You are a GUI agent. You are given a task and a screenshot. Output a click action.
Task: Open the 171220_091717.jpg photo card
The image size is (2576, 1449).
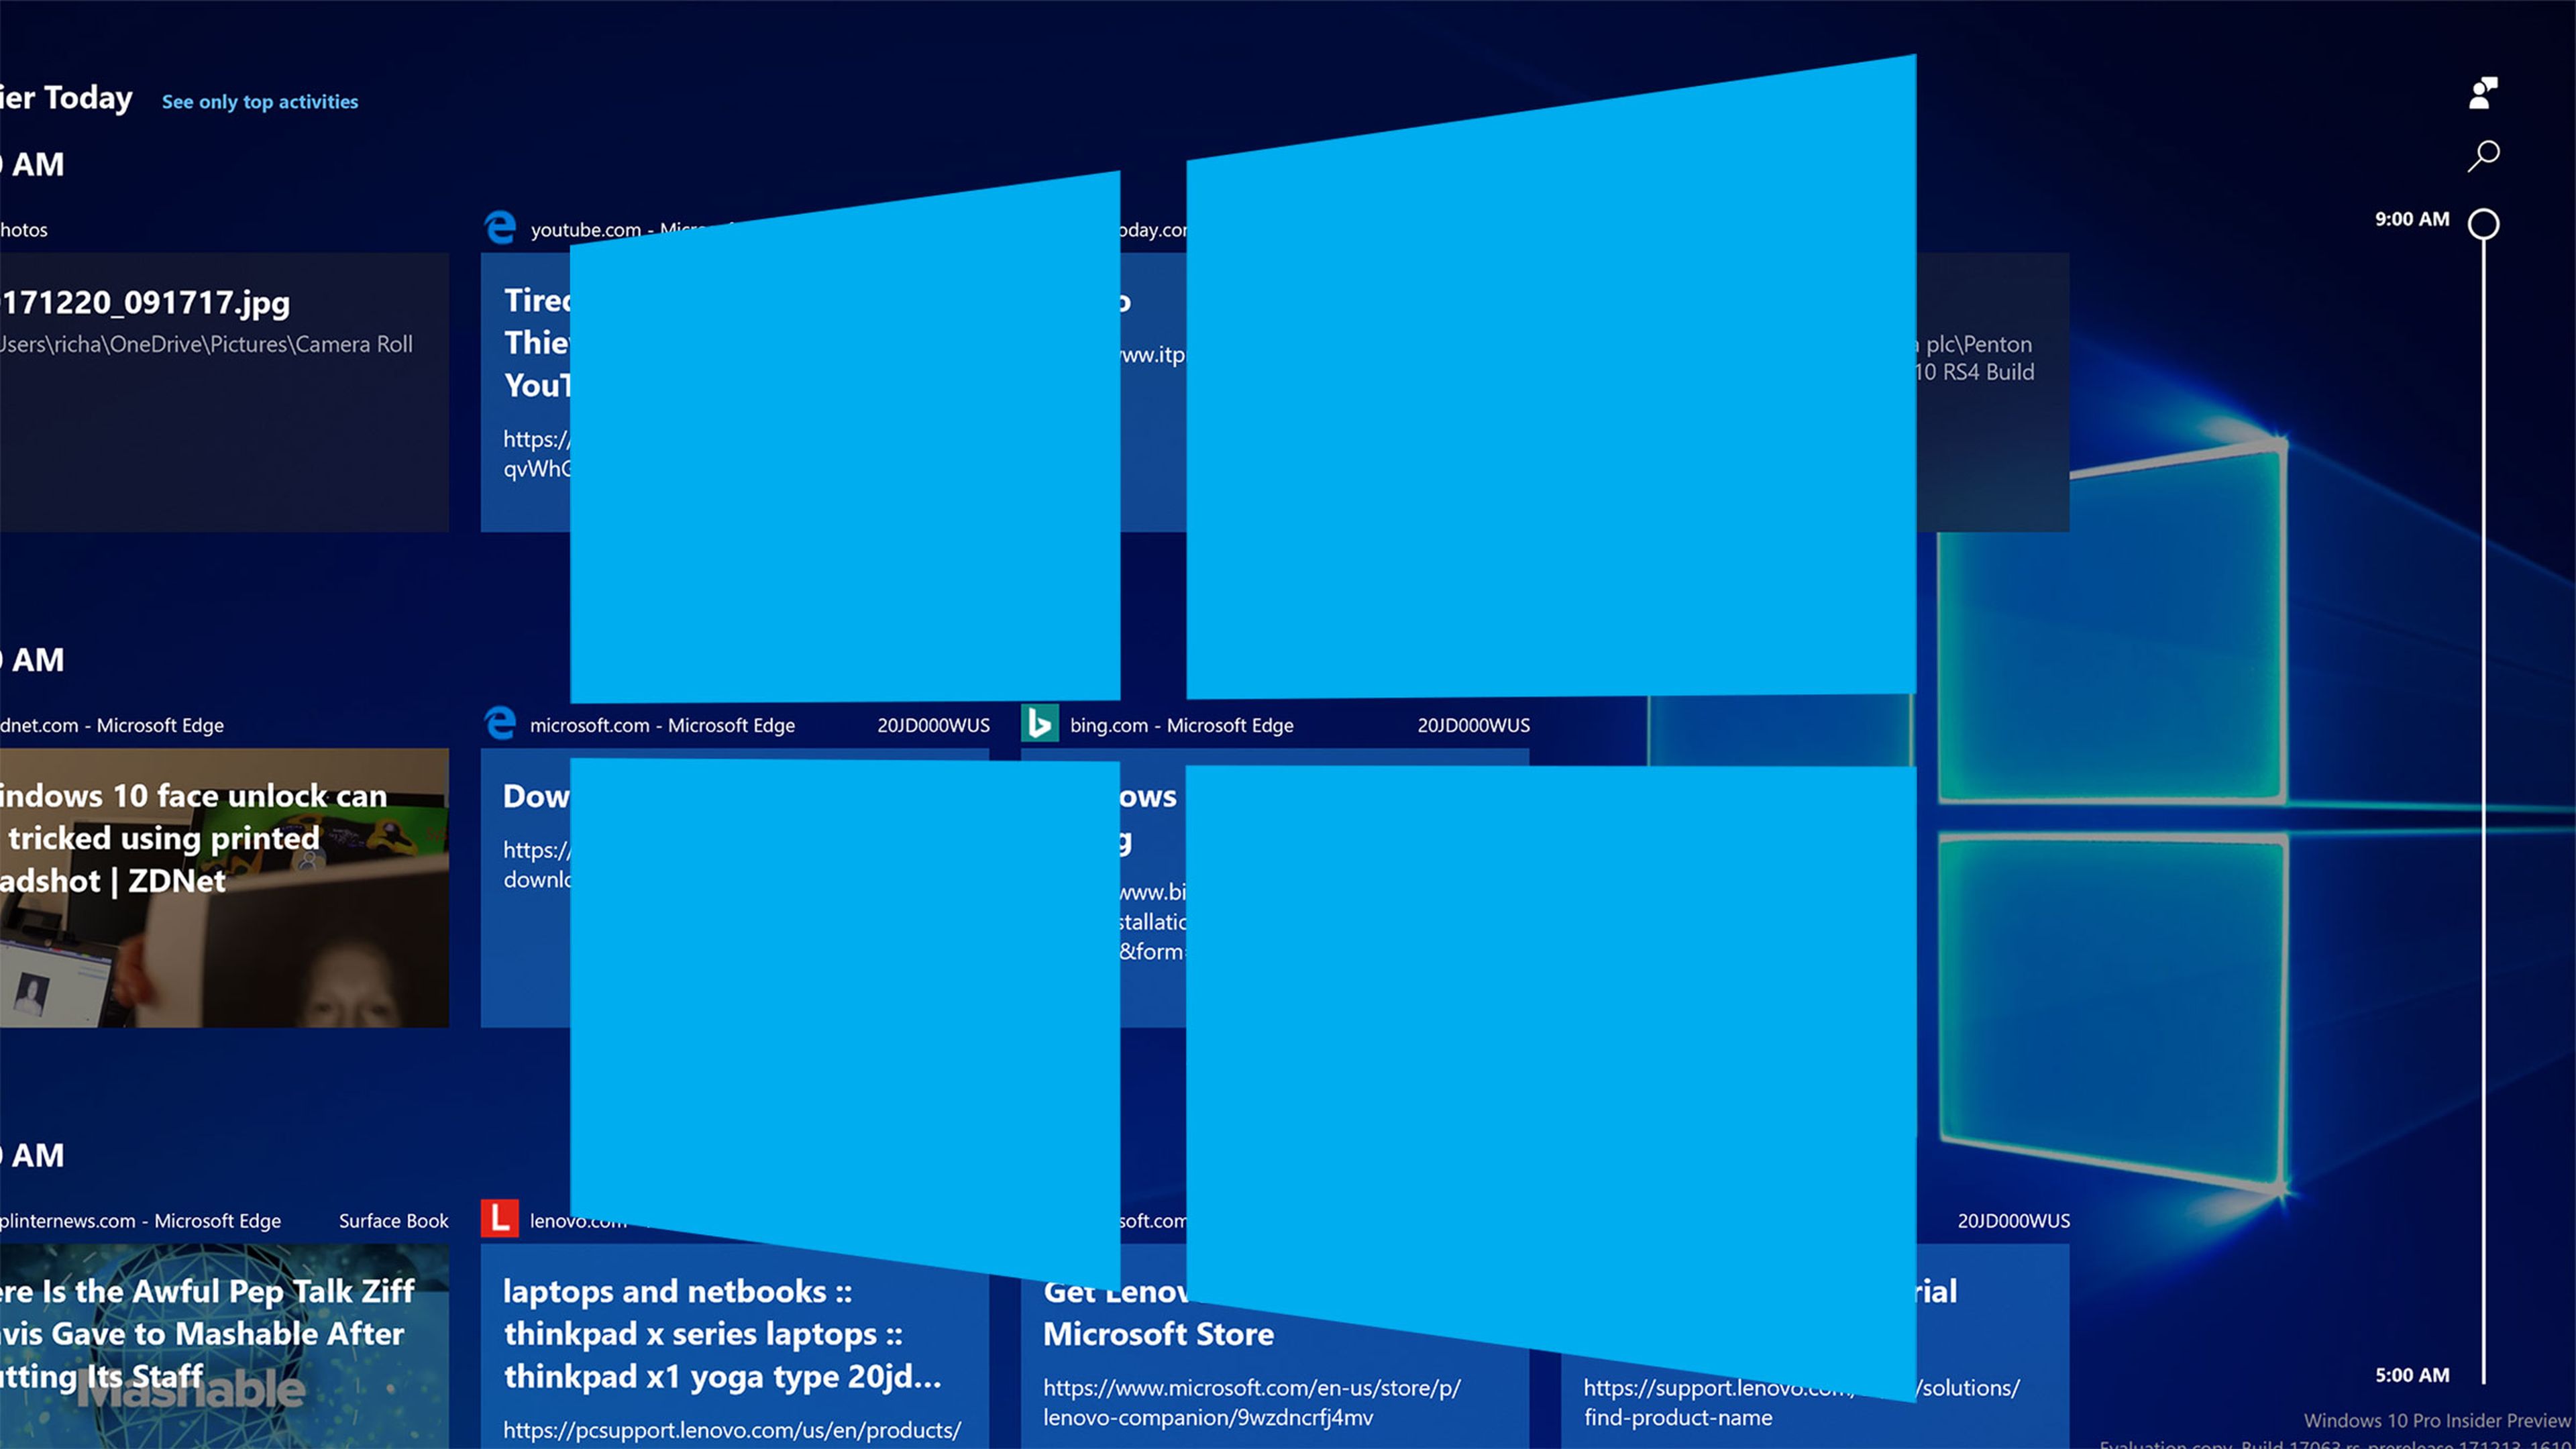click(x=224, y=392)
